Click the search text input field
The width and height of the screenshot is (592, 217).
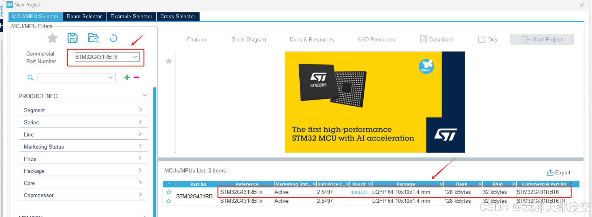point(73,78)
